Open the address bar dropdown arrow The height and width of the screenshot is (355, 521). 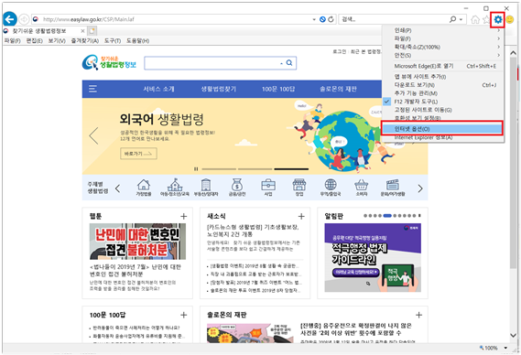click(x=314, y=19)
